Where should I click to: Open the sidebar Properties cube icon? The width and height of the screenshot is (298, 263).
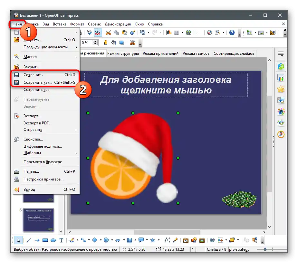(281, 66)
